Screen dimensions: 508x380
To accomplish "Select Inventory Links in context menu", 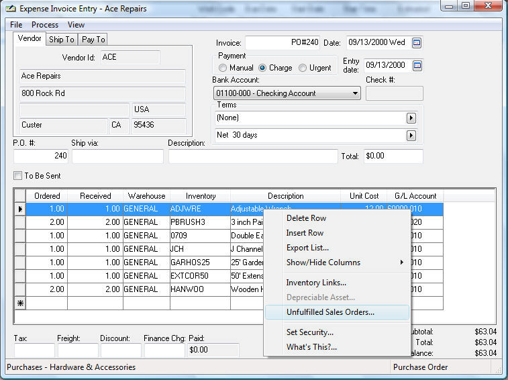I will (x=316, y=283).
